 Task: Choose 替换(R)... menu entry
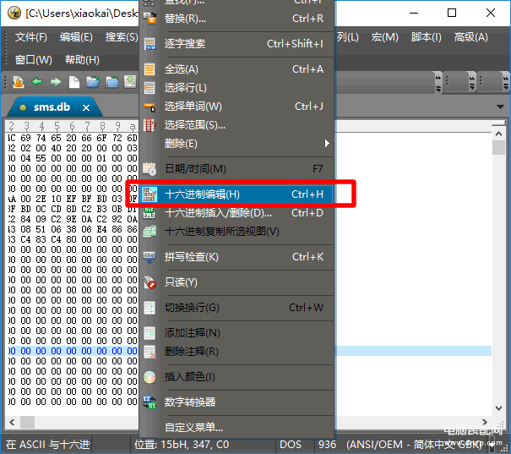pos(237,19)
